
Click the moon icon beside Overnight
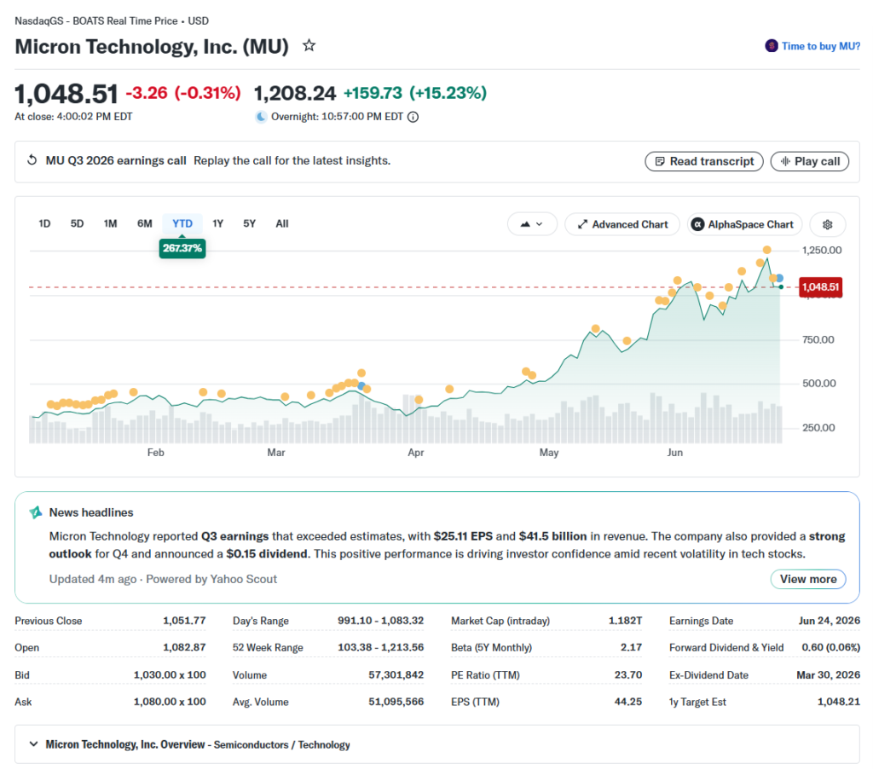(x=261, y=117)
